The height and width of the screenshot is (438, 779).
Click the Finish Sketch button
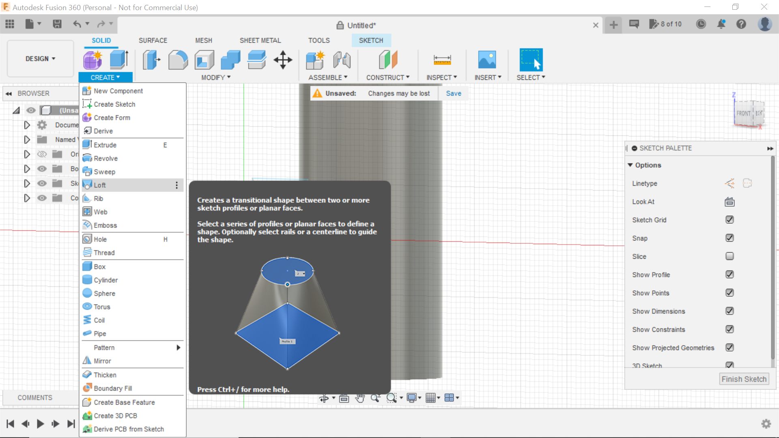[744, 379]
